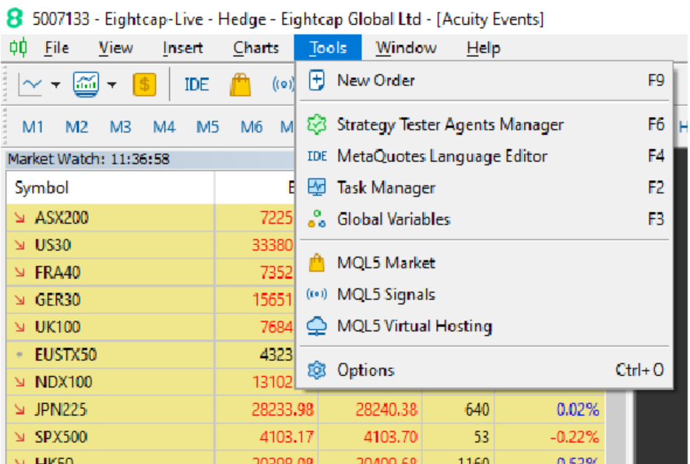
Task: Click the Virtual Hosting cloud icon
Action: pyautogui.click(x=317, y=326)
